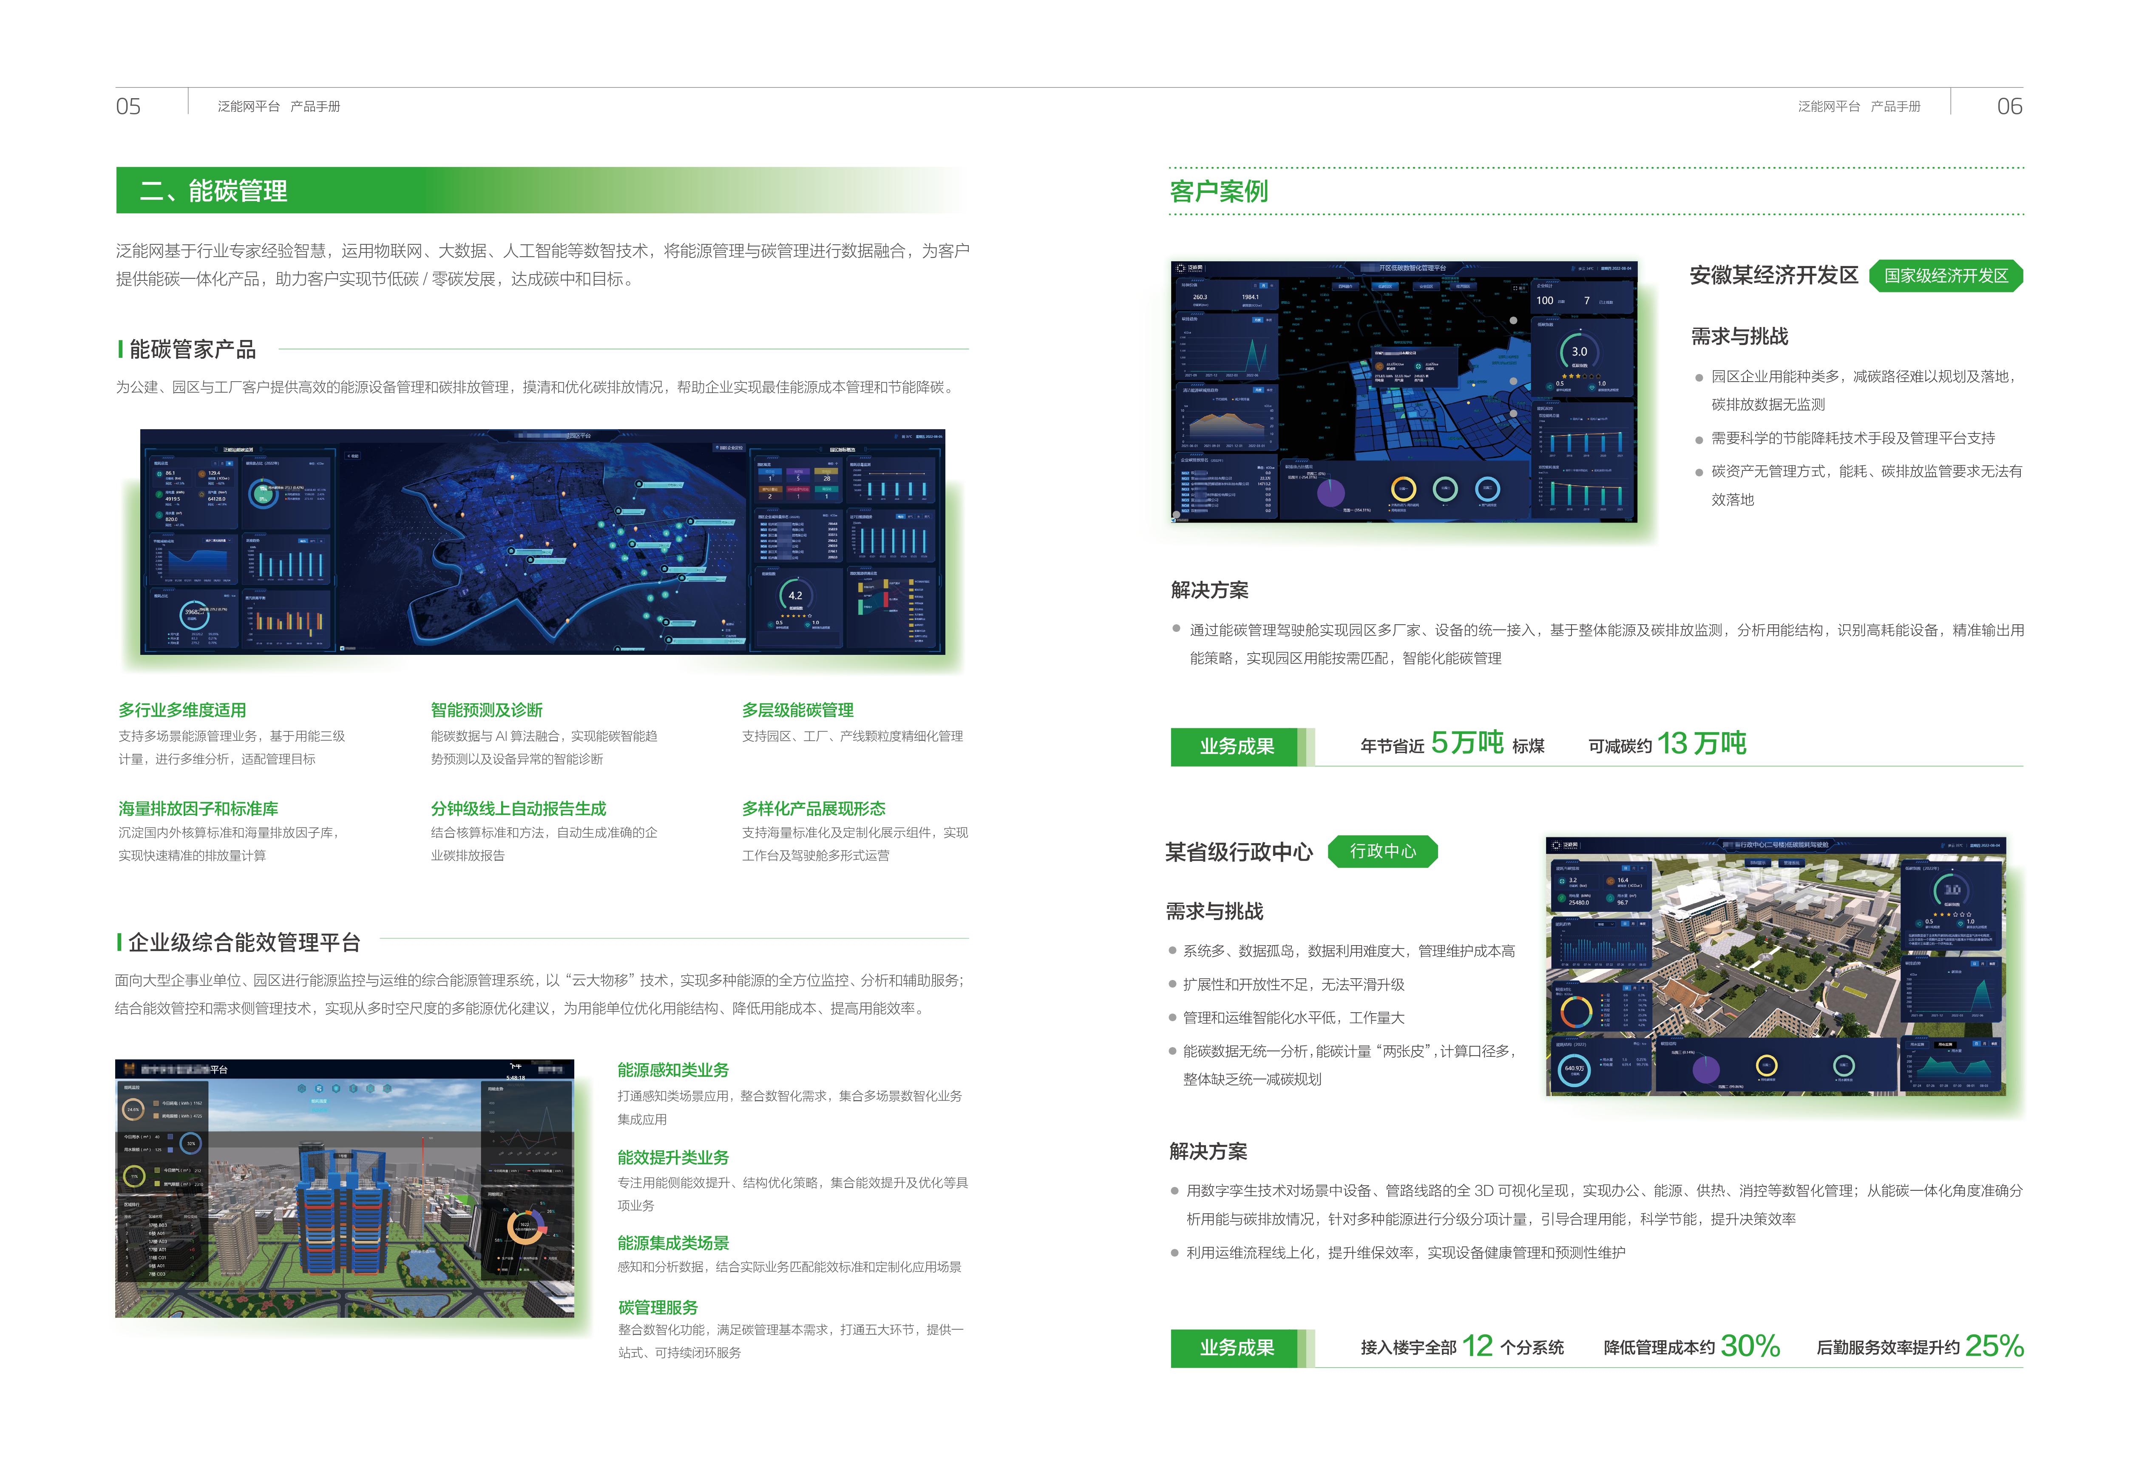Click the home hexagon icon in the 3D building platform
The height and width of the screenshot is (1461, 2139).
[x=302, y=1088]
